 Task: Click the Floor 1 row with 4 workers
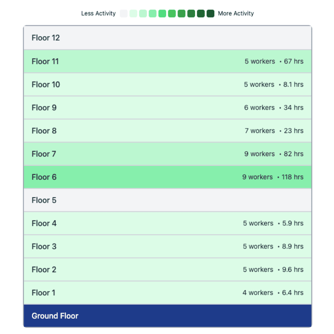point(167,293)
